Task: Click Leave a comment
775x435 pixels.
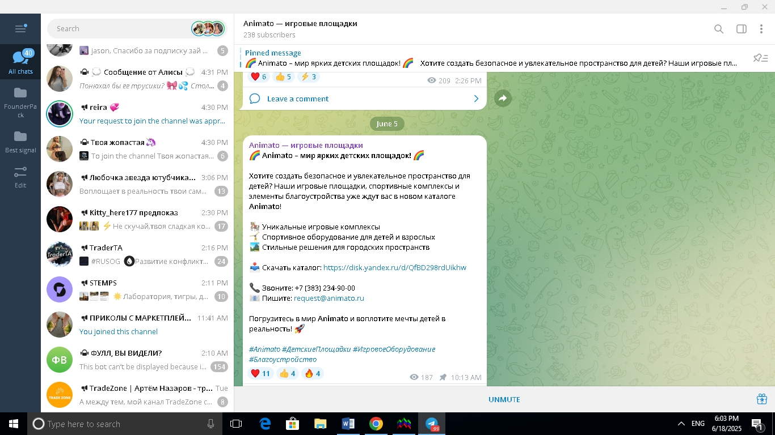Action: [297, 99]
